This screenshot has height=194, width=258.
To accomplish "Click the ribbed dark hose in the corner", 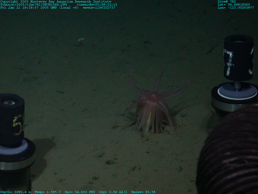I will pos(229,152).
